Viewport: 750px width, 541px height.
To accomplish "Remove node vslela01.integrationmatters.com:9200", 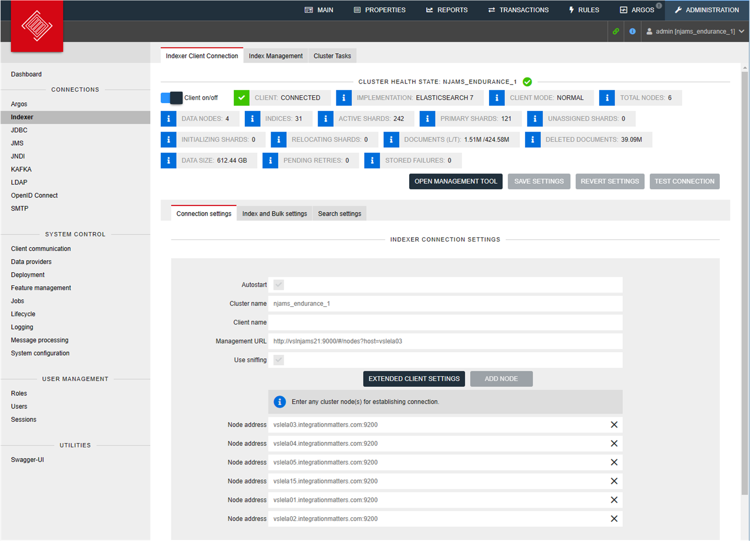I will (x=614, y=500).
